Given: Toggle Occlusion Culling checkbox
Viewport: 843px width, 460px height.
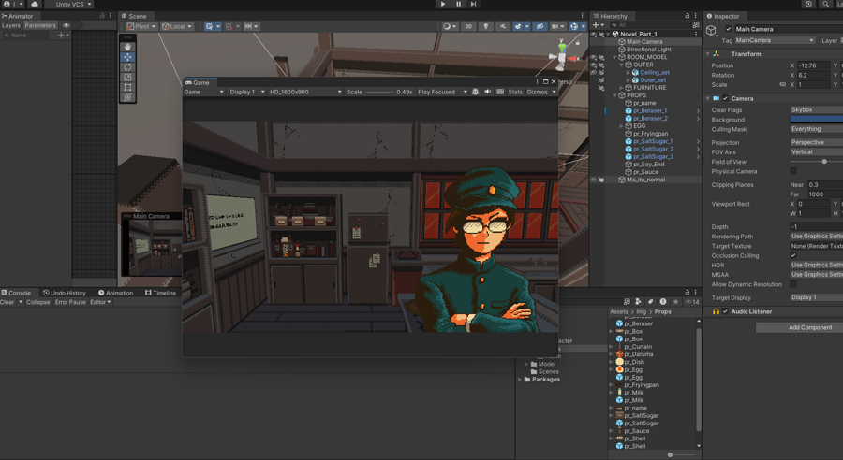Looking at the screenshot, I should (793, 255).
